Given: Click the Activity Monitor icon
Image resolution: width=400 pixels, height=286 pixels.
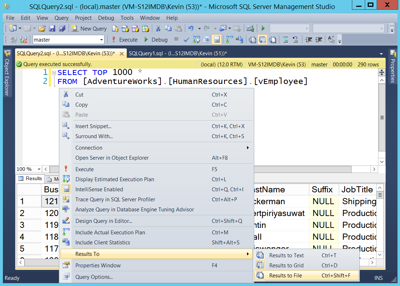Looking at the screenshot, I should pos(250,29).
